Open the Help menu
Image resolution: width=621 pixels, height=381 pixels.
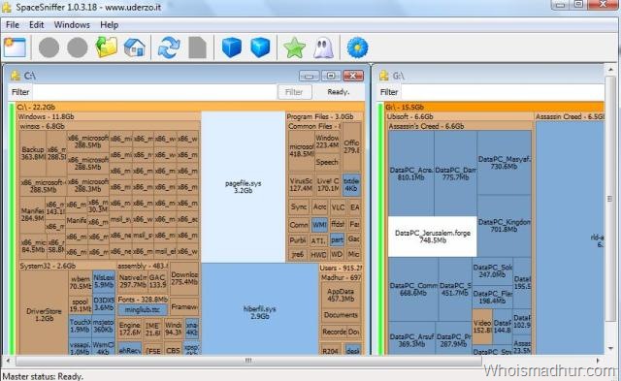110,25
